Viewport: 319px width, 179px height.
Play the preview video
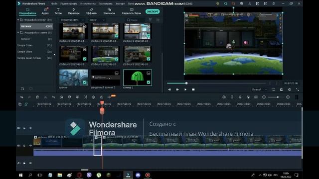(x=185, y=89)
